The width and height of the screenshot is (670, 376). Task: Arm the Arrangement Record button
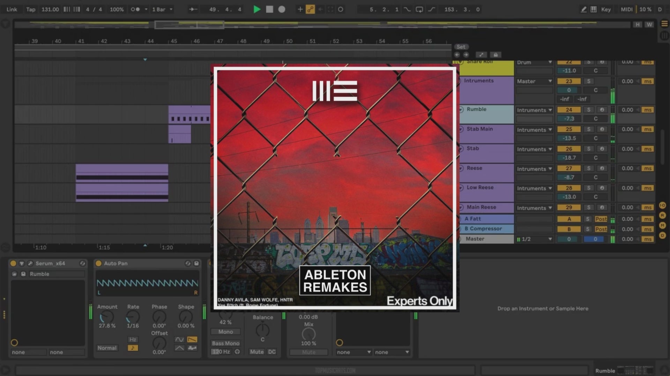(282, 9)
